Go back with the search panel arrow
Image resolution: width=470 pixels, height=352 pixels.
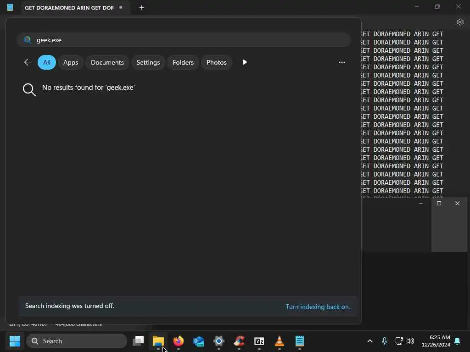(28, 62)
